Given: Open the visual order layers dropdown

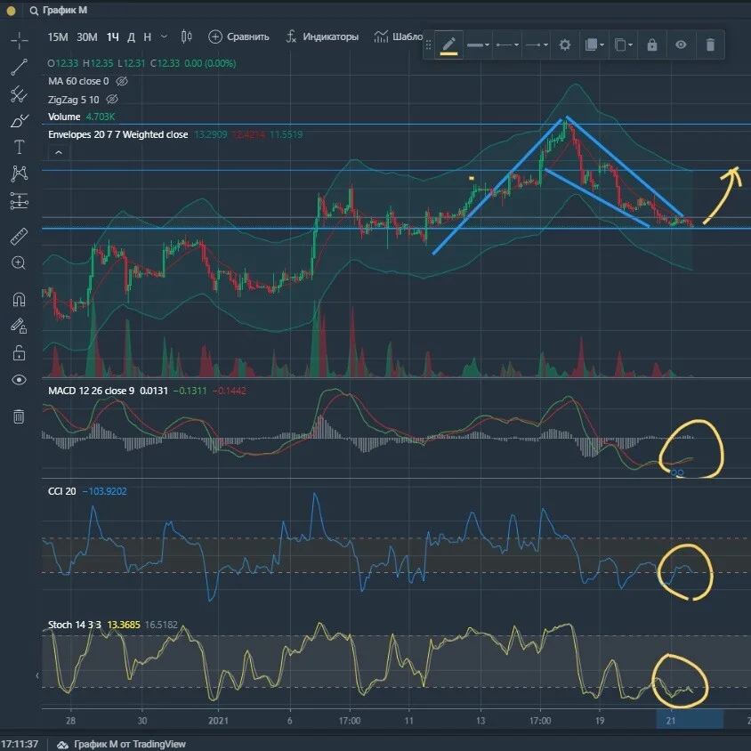Looking at the screenshot, I should point(594,45).
